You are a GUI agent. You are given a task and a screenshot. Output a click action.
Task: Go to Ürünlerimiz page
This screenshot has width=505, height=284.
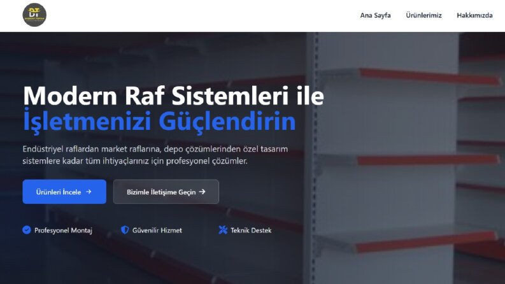[x=423, y=15]
